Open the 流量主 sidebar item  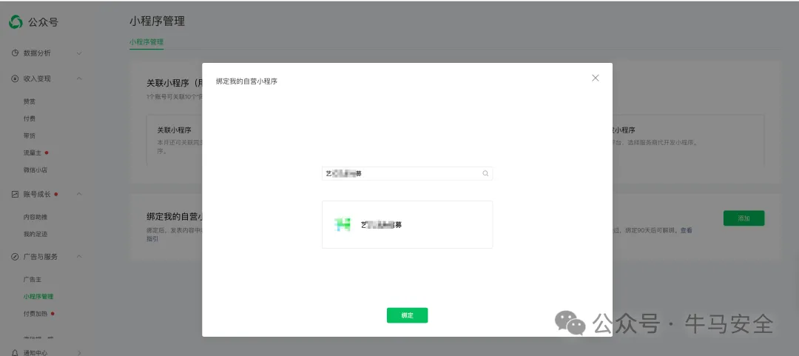click(x=33, y=153)
